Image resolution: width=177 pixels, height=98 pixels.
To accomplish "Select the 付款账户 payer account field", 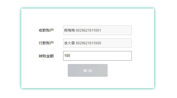I will click(x=98, y=43).
